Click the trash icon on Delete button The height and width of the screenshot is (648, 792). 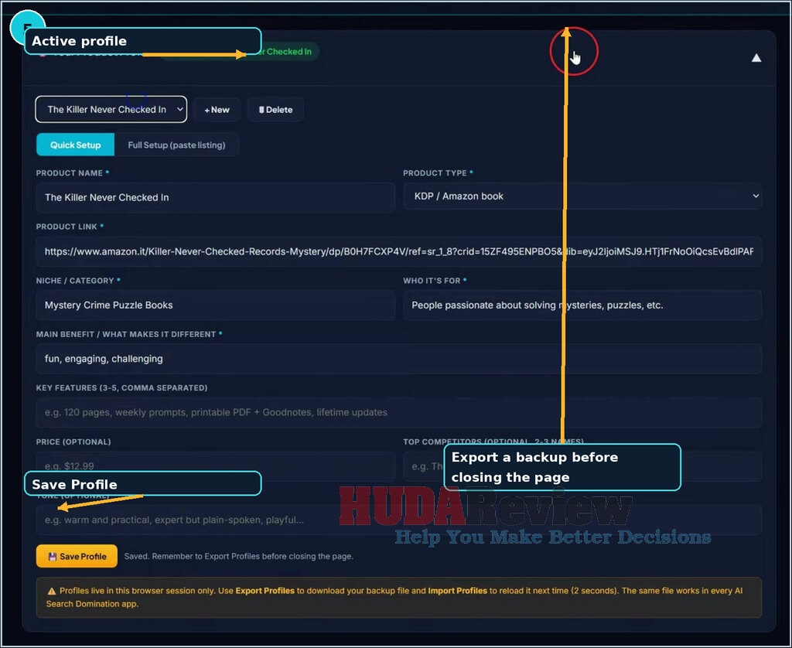261,110
